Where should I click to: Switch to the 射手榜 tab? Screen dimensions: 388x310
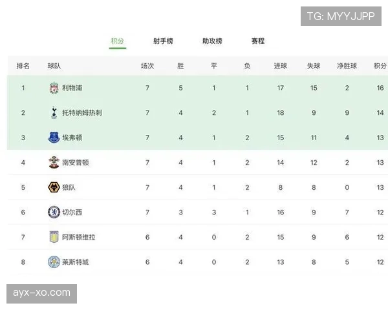tap(163, 41)
